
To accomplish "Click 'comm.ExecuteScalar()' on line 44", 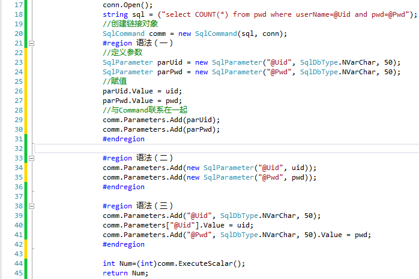I will 199,263.
